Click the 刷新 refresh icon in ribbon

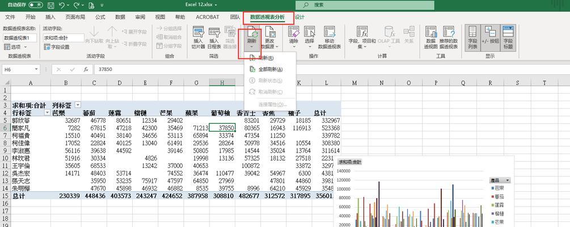(252, 32)
